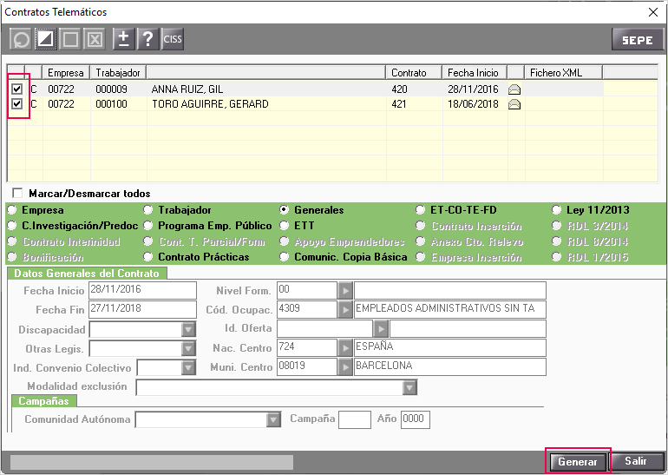Click the Fecha Fin date field

point(143,309)
